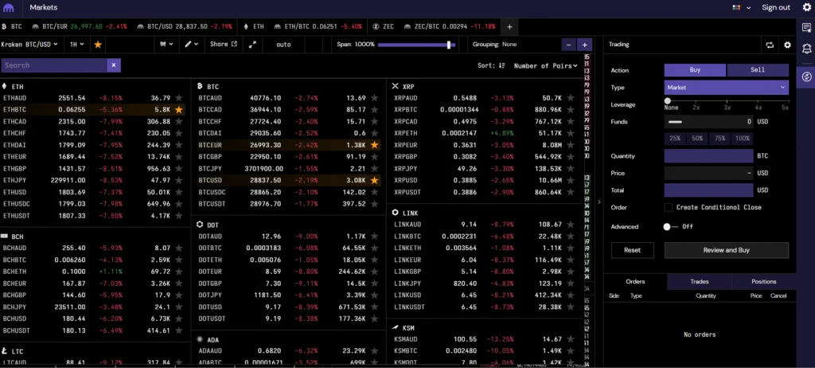The height and width of the screenshot is (368, 815).
Task: Unstar the BTCUSD pair
Action: [374, 181]
